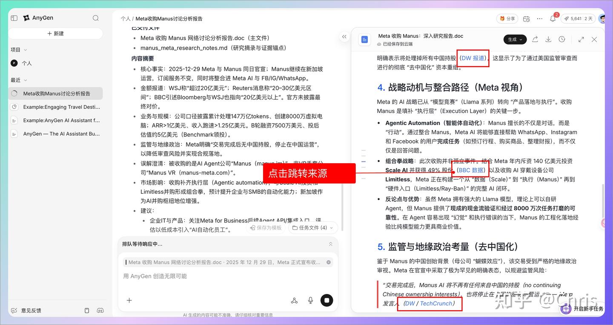Stop generation with the black stop button
The image size is (613, 325).
point(327,300)
